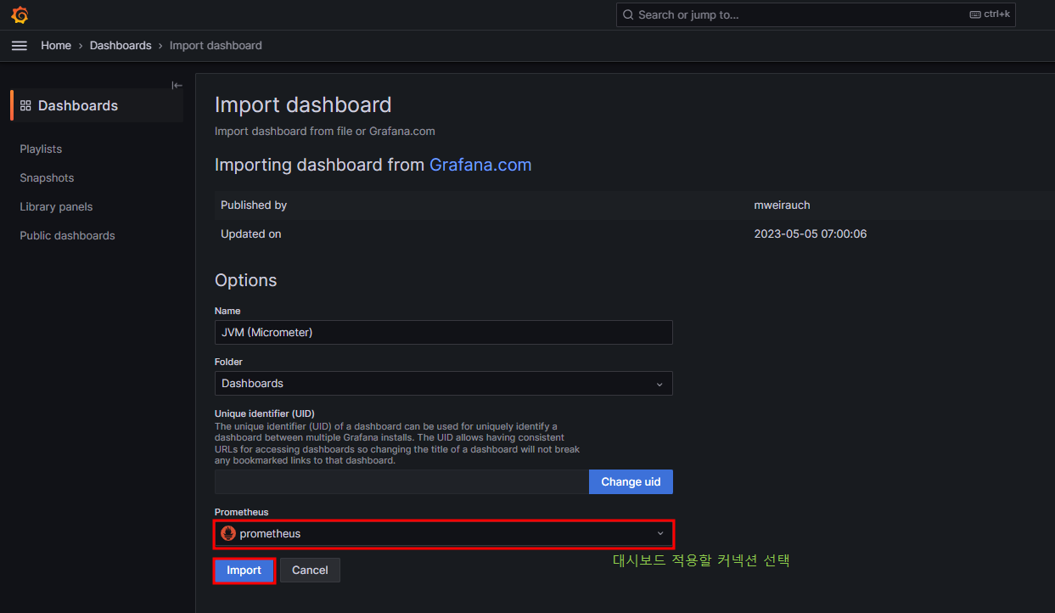
Task: Click the Prometheus flame icon in datasource field
Action: click(x=227, y=533)
